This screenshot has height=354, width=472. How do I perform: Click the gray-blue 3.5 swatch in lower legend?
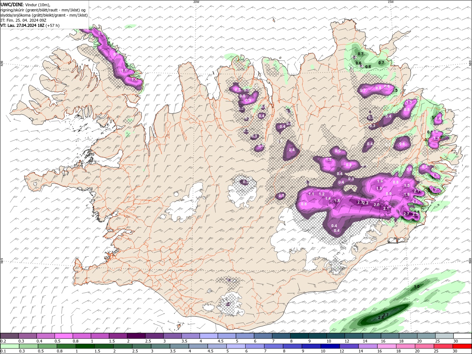coord(179,346)
